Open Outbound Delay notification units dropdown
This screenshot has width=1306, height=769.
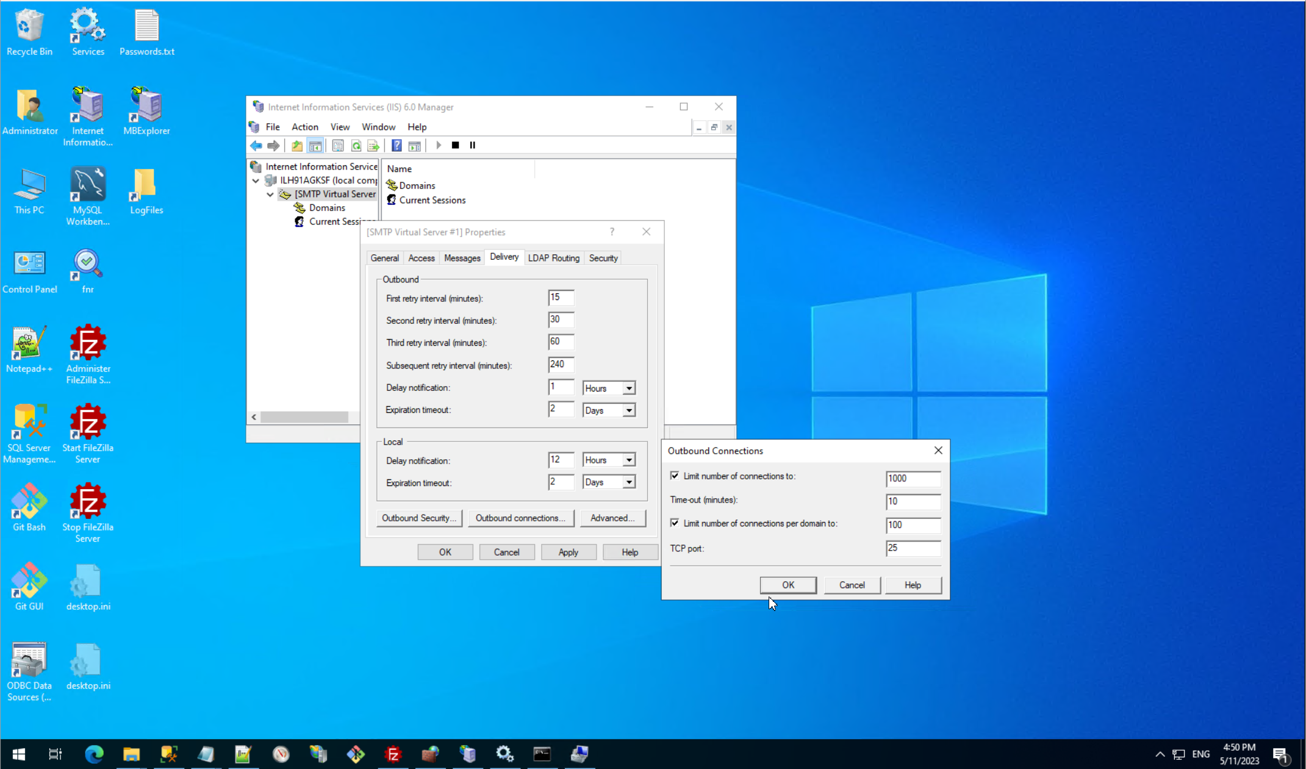pos(629,388)
